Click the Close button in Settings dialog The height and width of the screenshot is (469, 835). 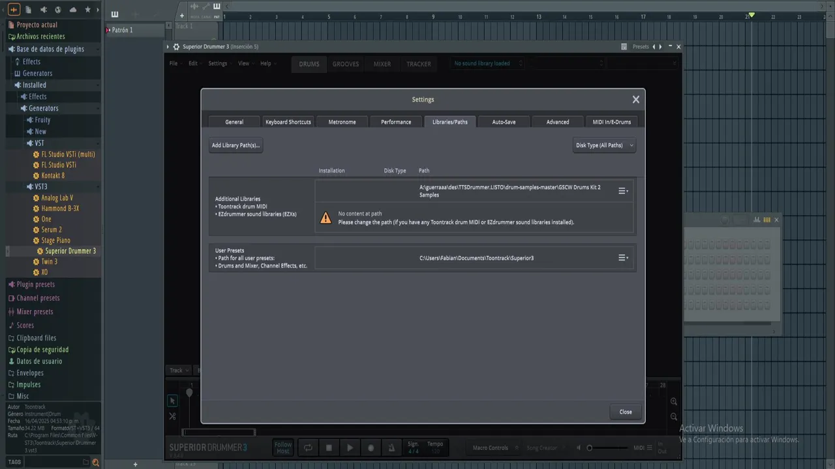pyautogui.click(x=626, y=412)
